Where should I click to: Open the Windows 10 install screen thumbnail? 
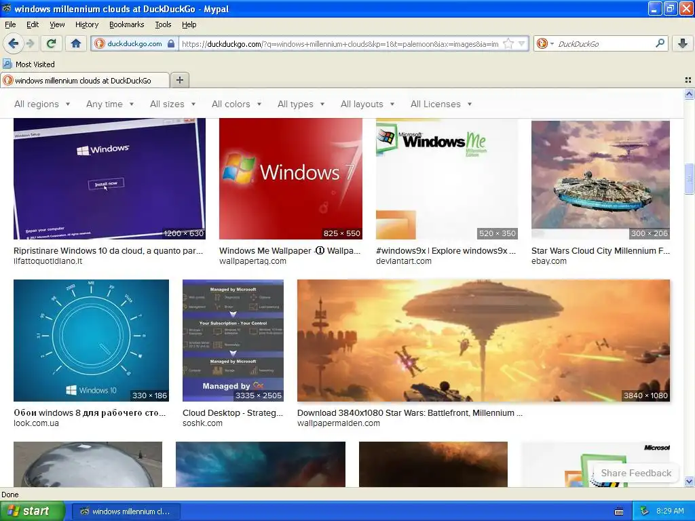[x=109, y=178]
